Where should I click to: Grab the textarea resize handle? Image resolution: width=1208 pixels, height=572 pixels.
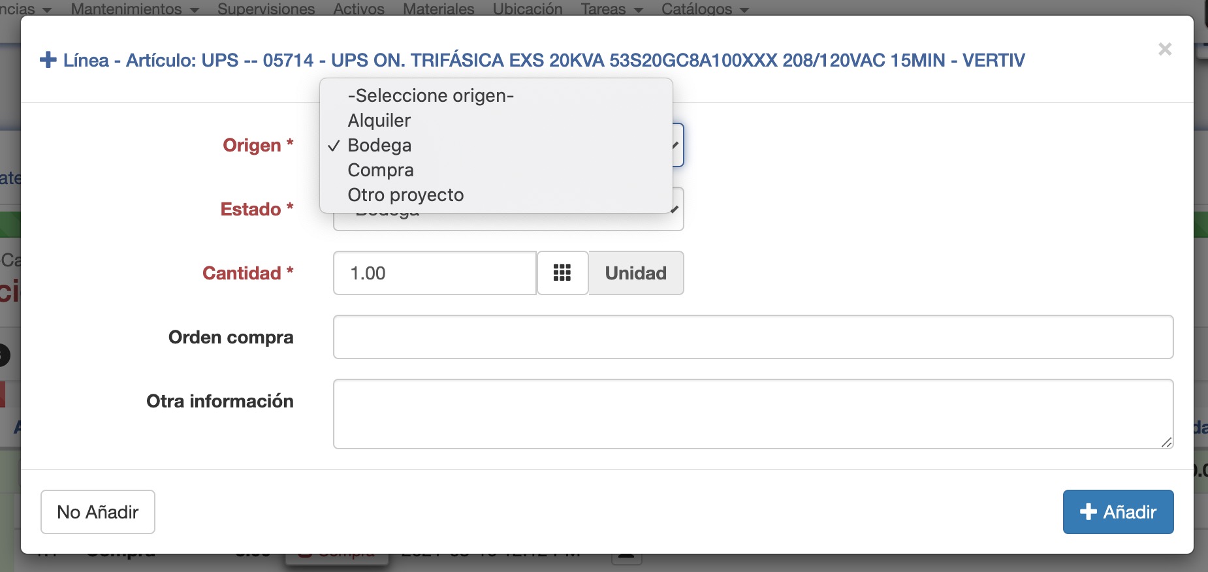[1166, 442]
